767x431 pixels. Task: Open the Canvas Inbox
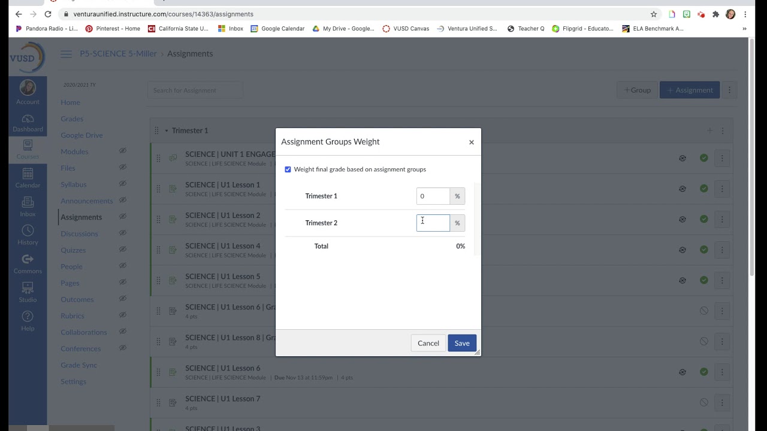pos(28,207)
